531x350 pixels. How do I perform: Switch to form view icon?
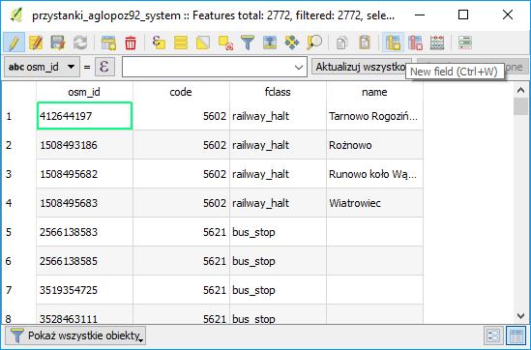click(493, 335)
